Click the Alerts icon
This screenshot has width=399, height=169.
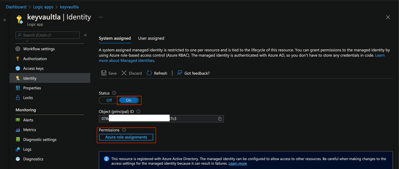(18, 120)
